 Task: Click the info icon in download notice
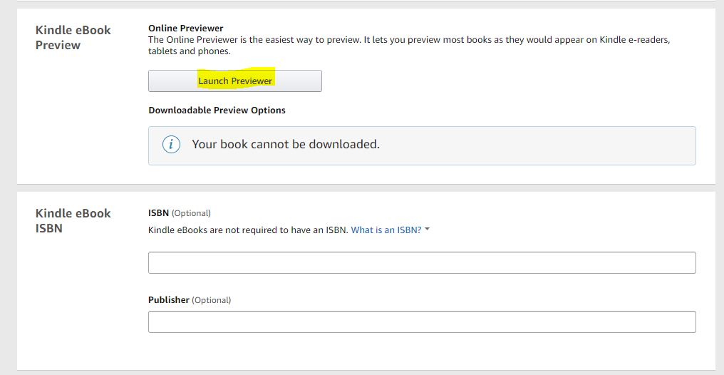pyautogui.click(x=171, y=145)
